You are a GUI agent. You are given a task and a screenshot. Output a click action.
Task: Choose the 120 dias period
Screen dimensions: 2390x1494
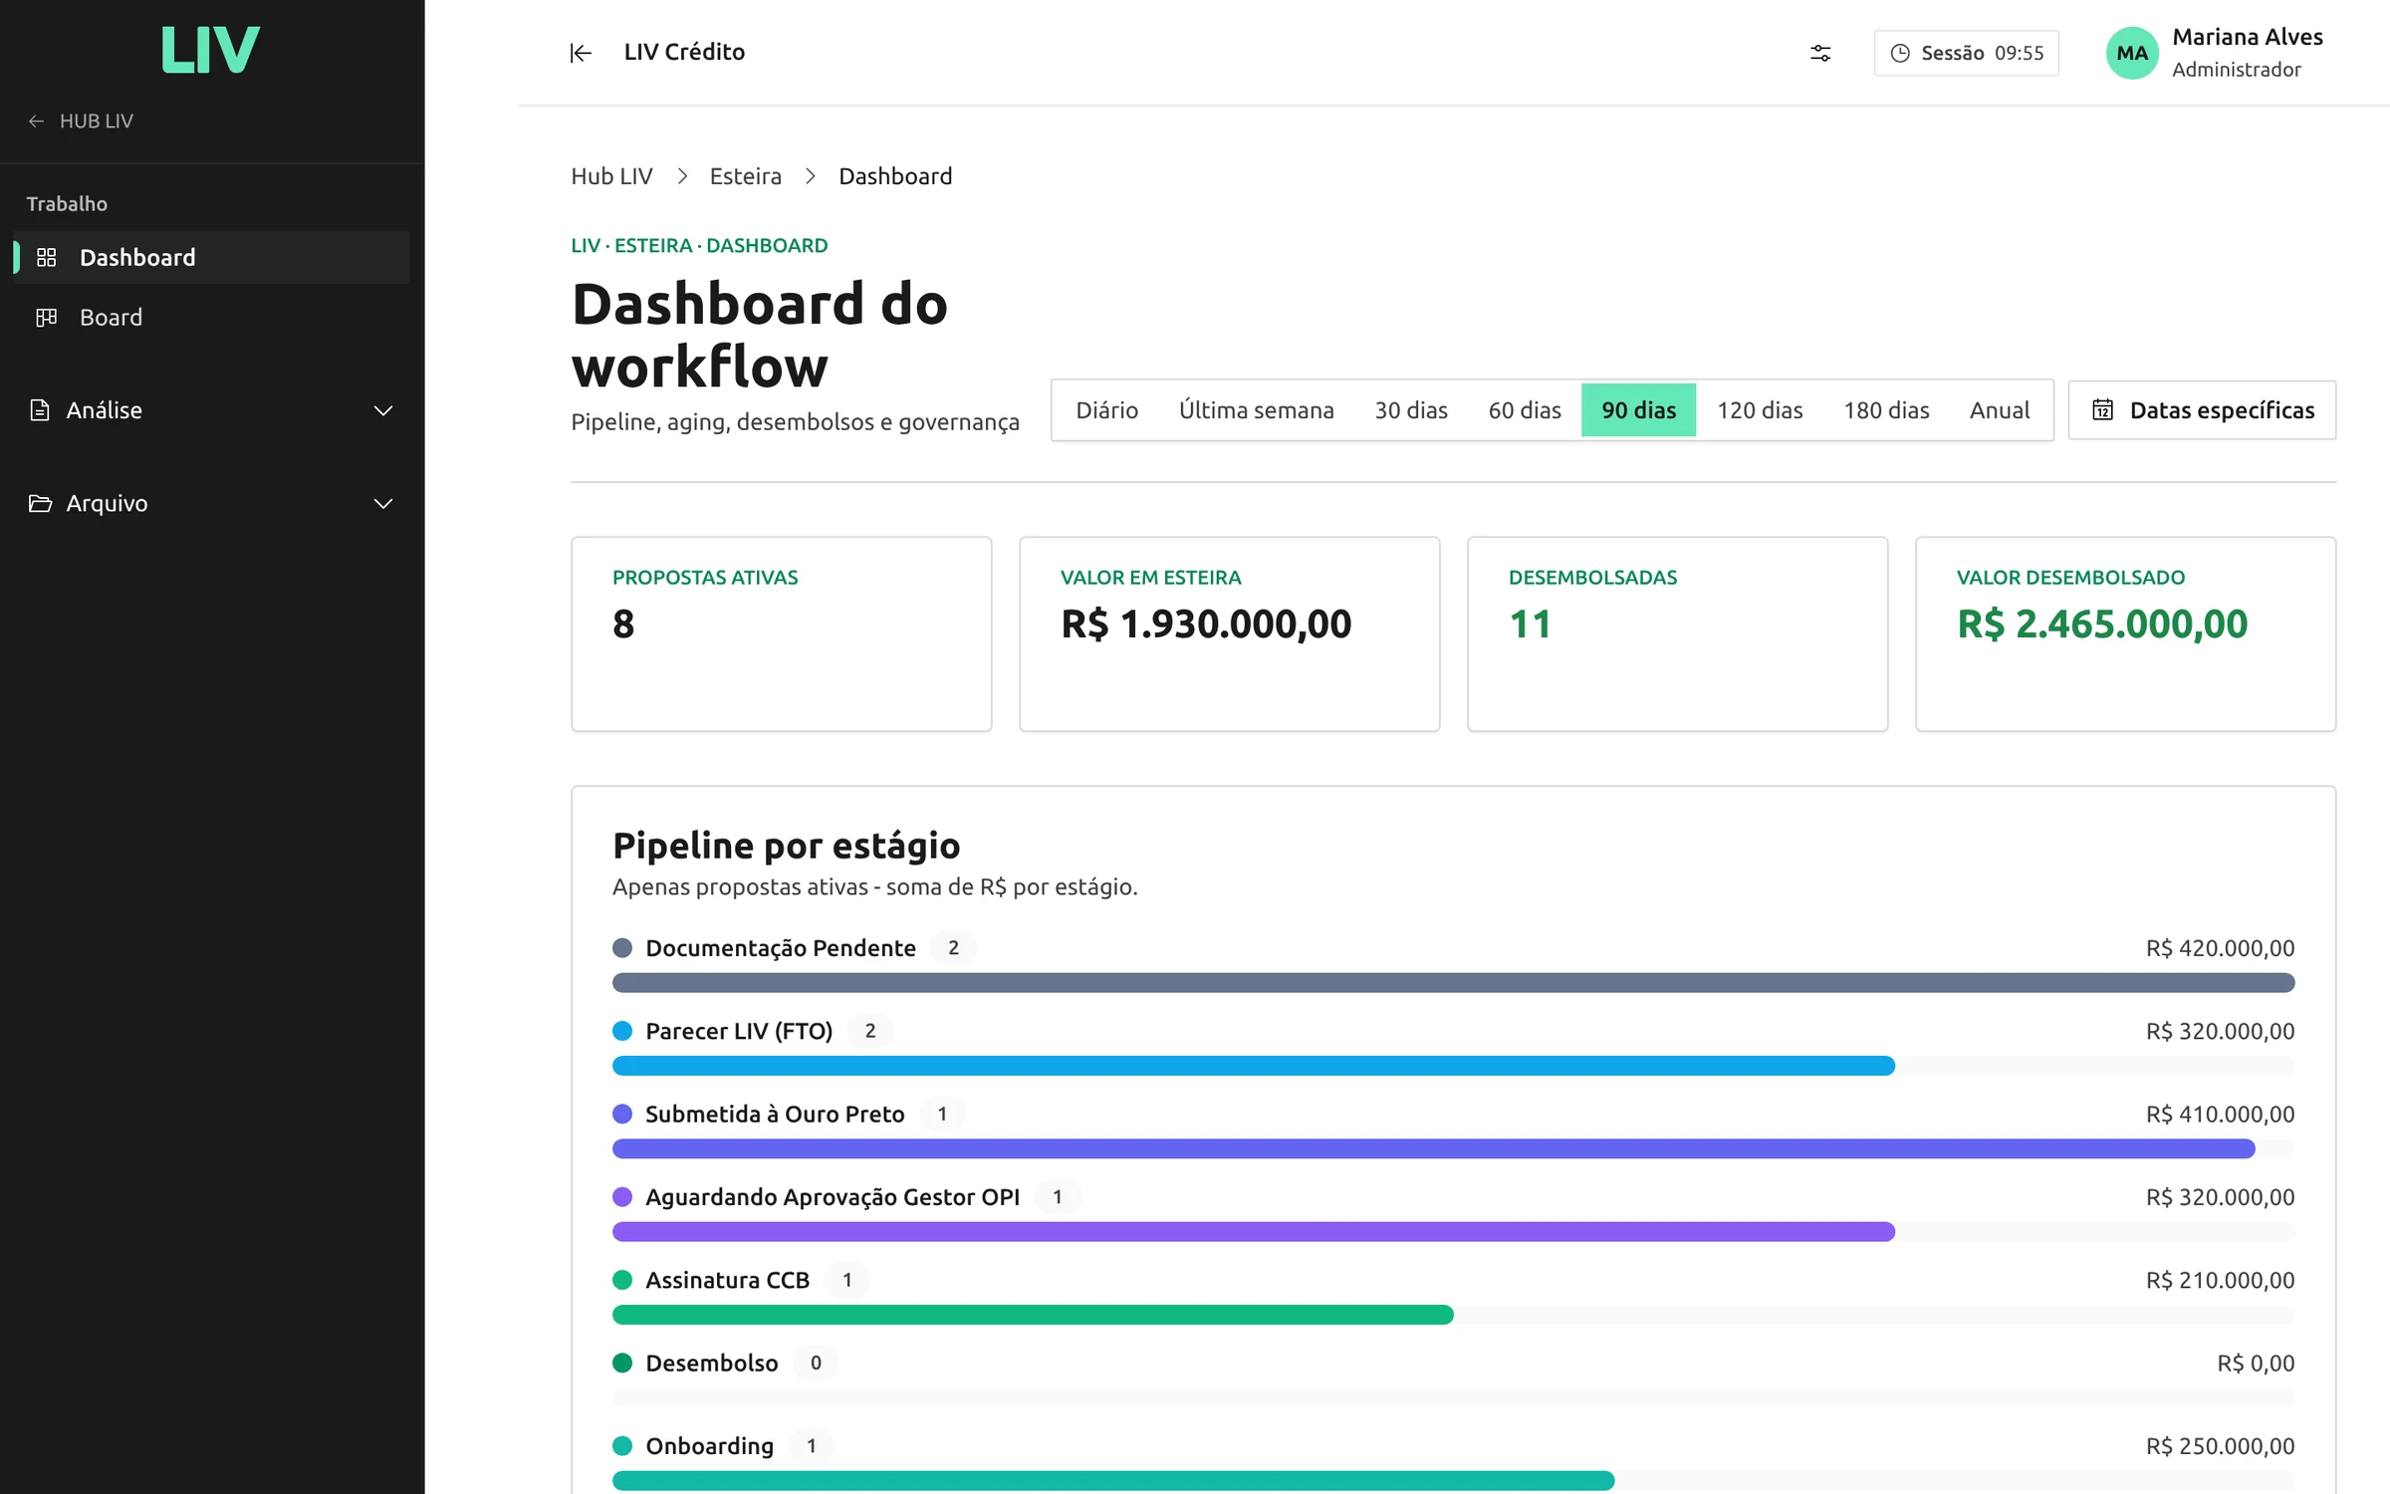pos(1760,410)
